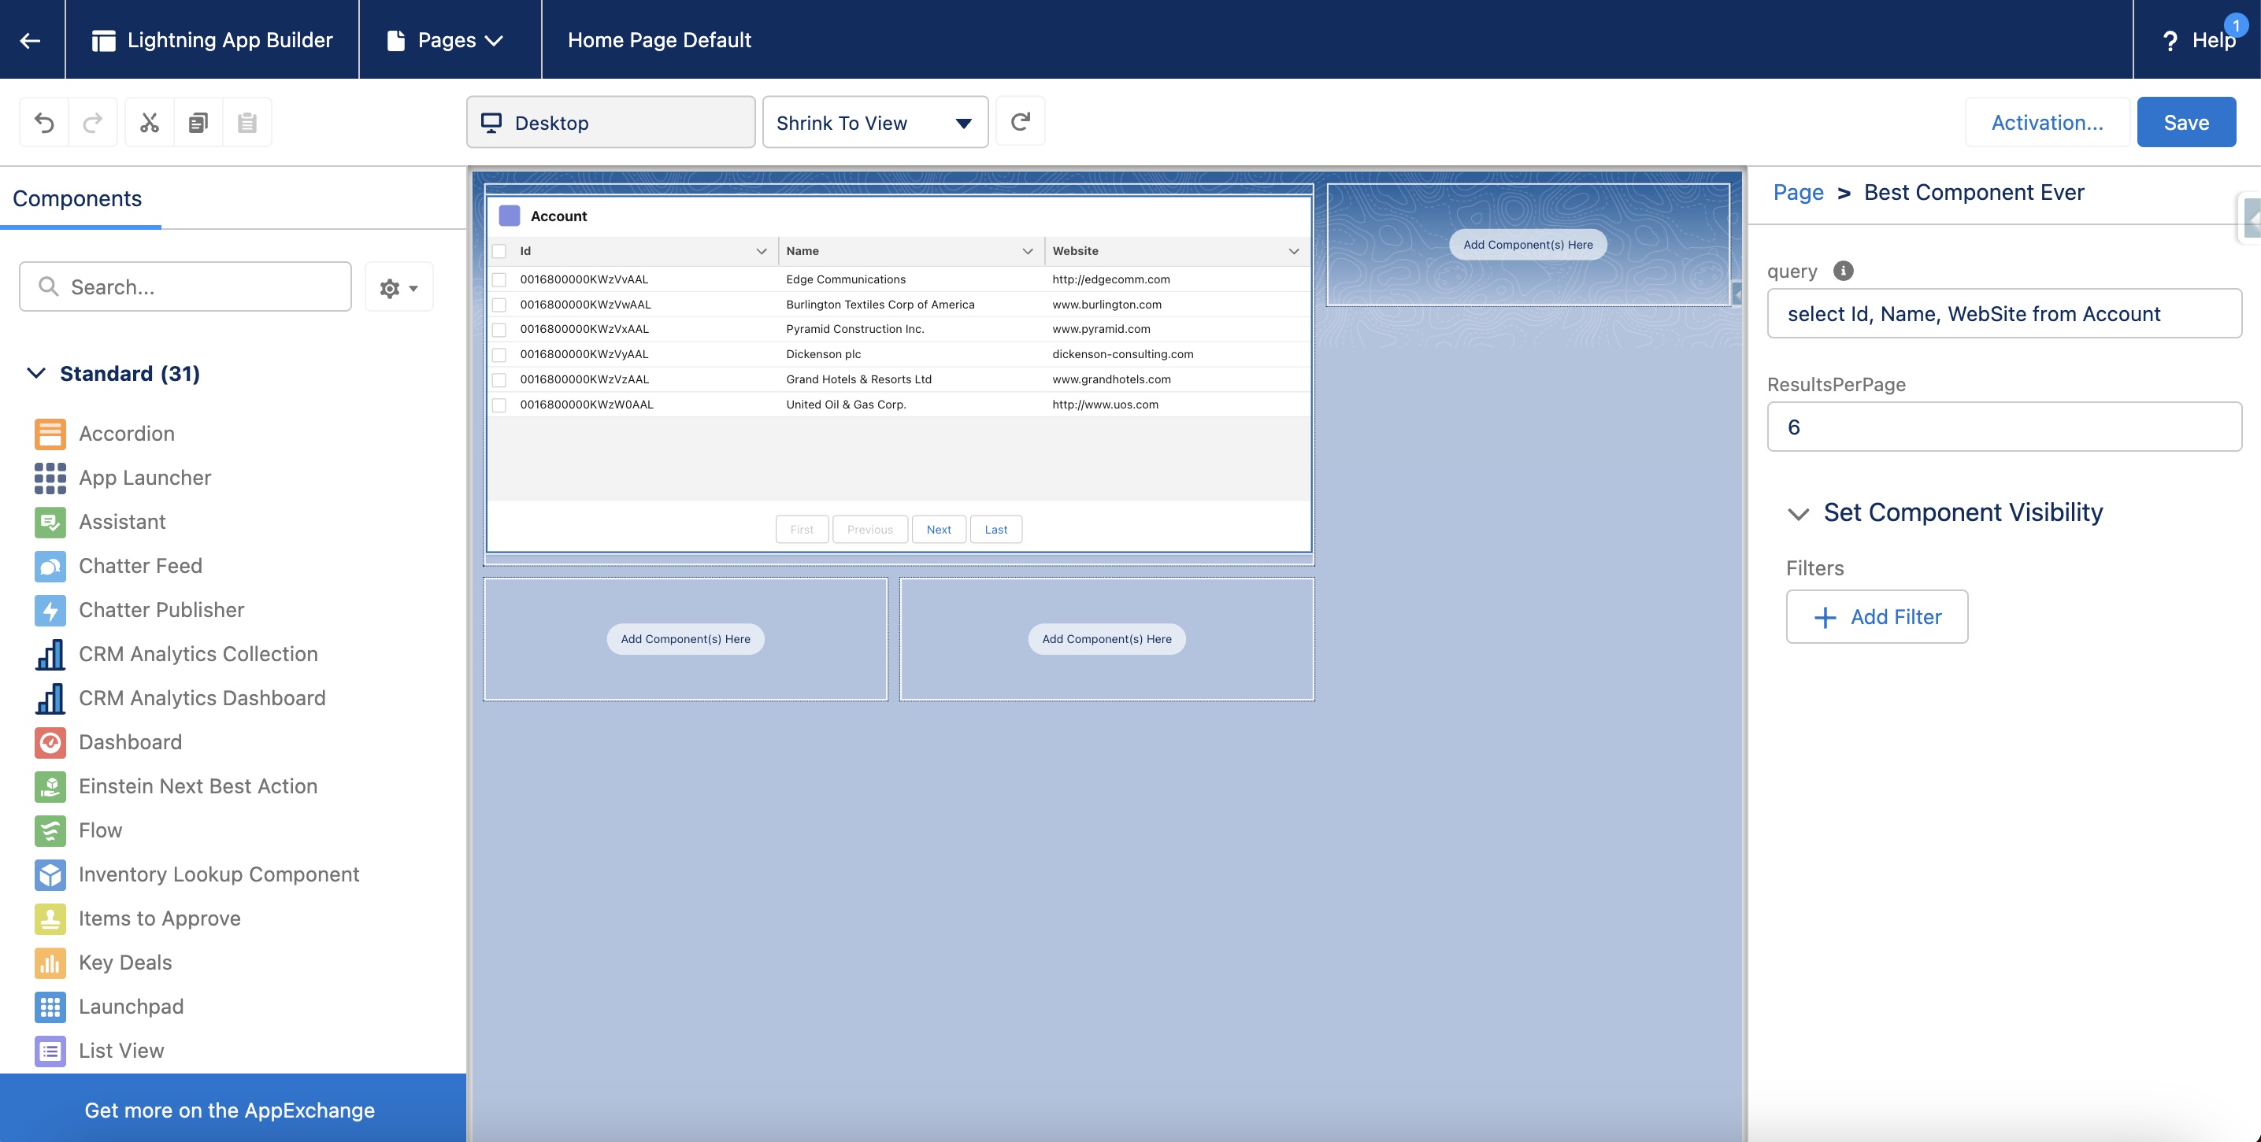Click the Account object icon in the table header
Image resolution: width=2261 pixels, height=1142 pixels.
(509, 216)
